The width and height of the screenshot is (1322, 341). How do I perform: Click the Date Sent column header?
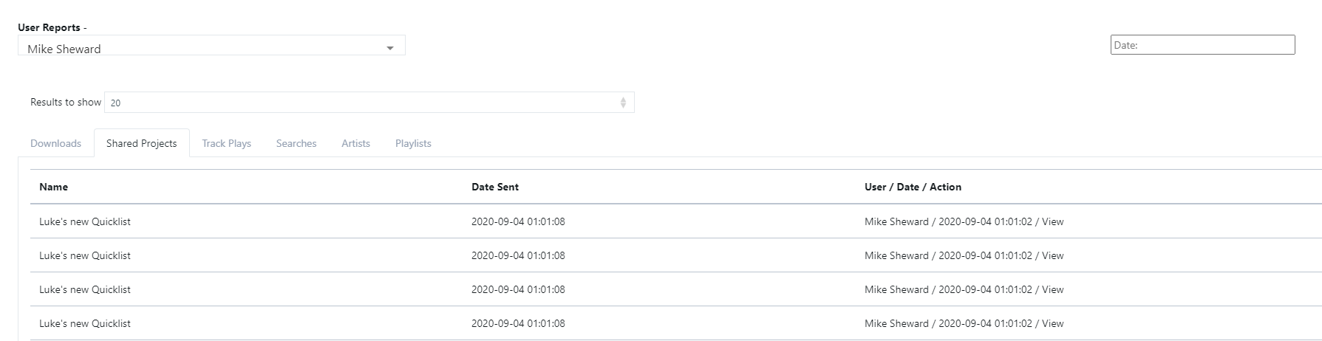point(495,187)
